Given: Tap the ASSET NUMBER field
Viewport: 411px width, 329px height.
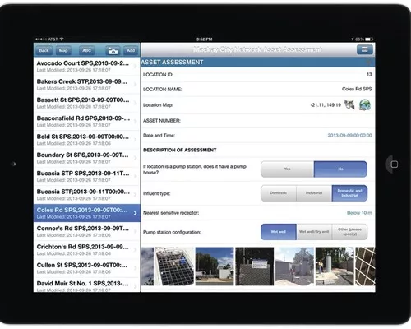Looking at the screenshot, I should (x=257, y=121).
